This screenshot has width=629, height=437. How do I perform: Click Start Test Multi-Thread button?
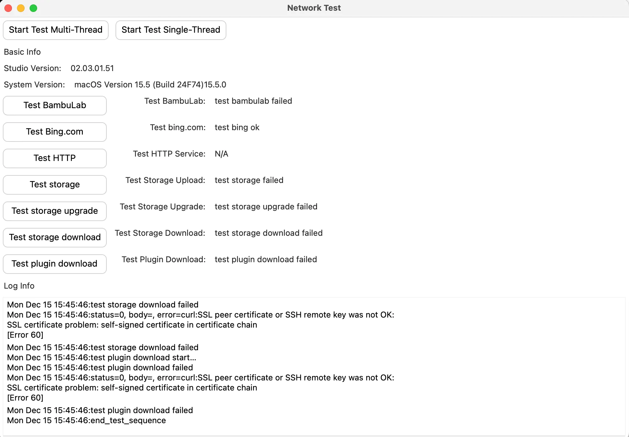click(56, 30)
